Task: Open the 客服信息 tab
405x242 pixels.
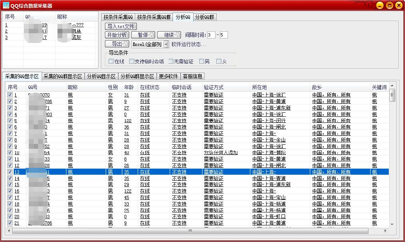Action: click(x=192, y=76)
